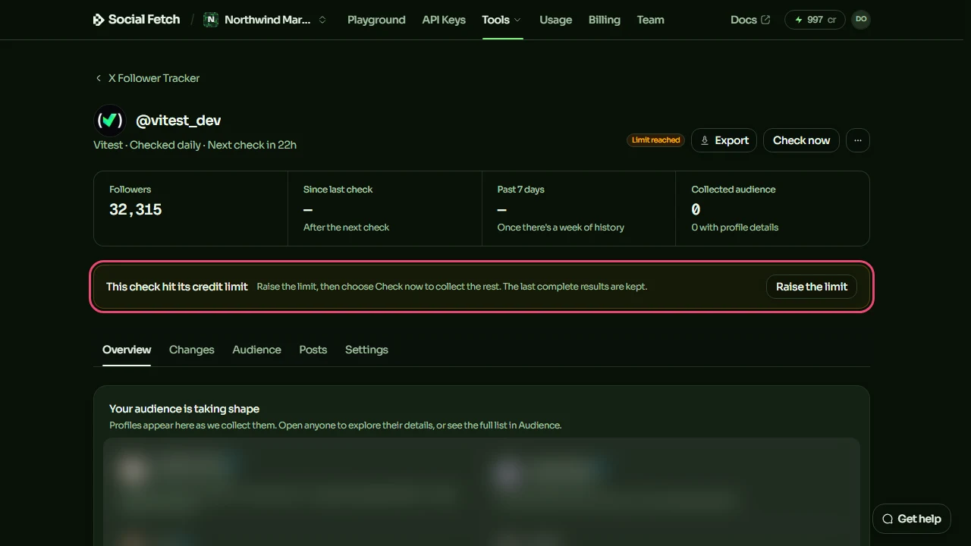Click the 997 credits balance pill

[815, 20]
